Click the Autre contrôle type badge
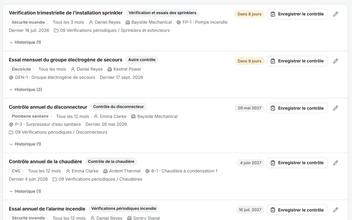The image size is (352, 220). 142,60
